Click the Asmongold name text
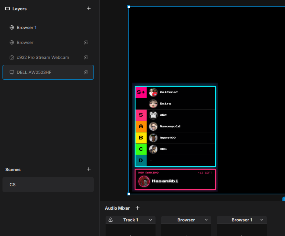 click(x=170, y=126)
